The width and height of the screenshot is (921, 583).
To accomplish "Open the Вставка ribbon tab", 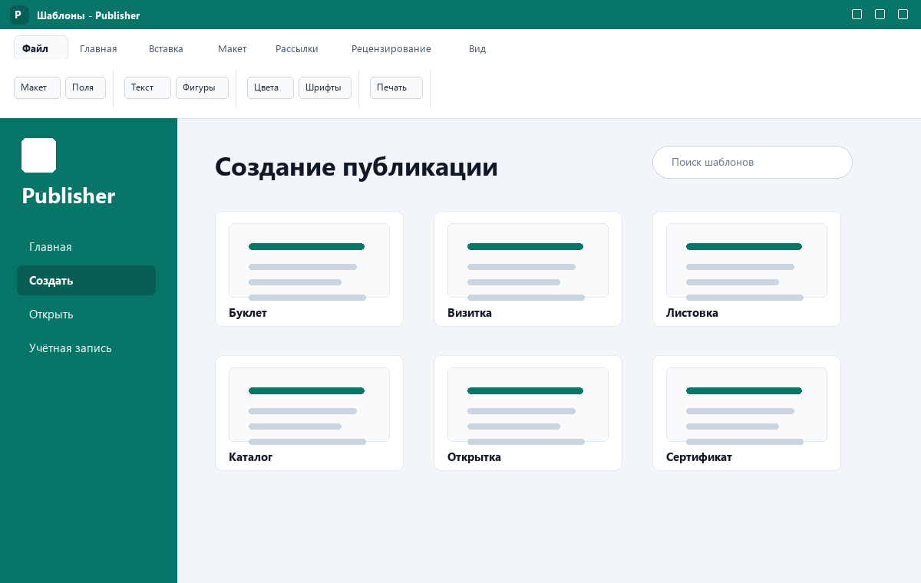I will point(166,48).
